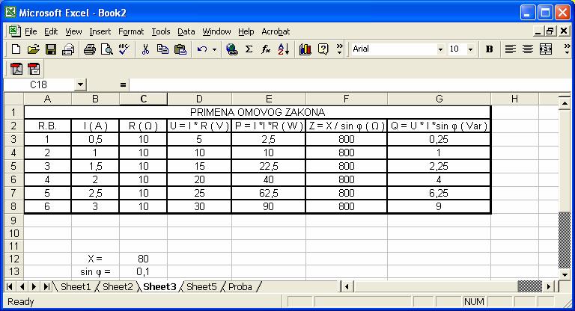The image size is (575, 311).
Task: Click the workbook icon left of File menu
Action: point(14,31)
